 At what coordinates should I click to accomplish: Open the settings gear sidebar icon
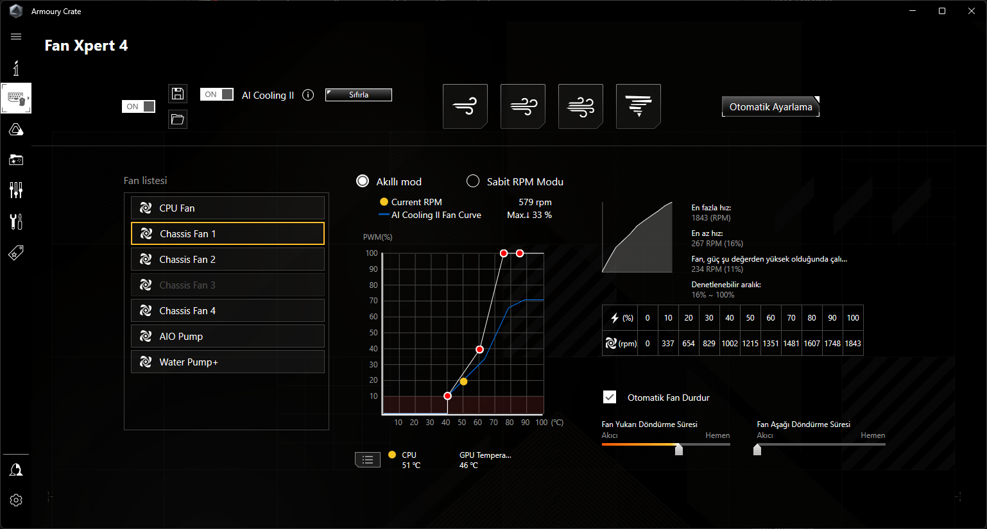pos(16,500)
